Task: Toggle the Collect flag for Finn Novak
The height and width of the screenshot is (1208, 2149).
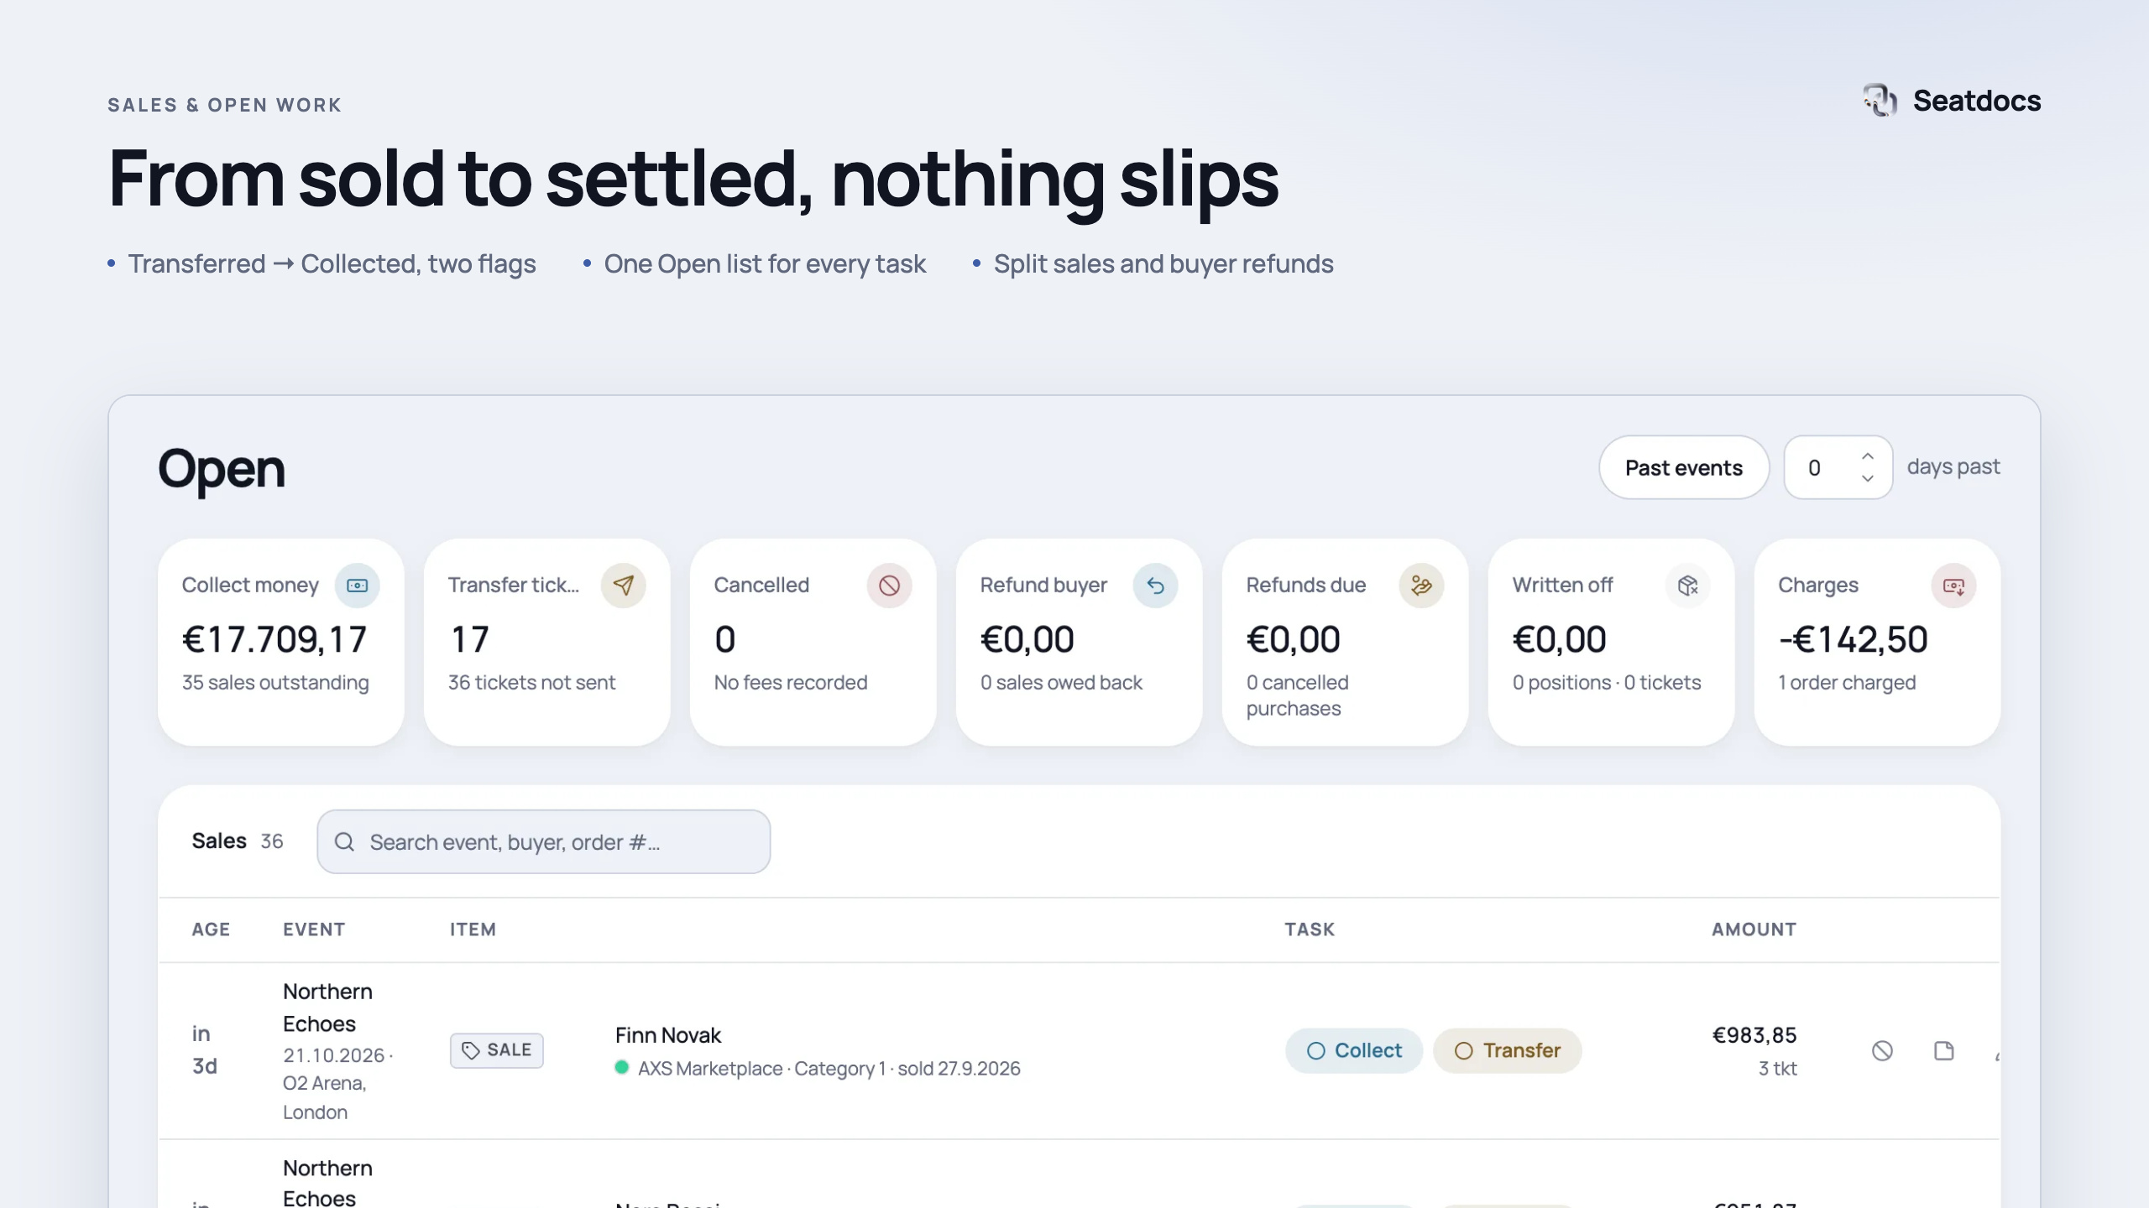Action: click(1354, 1051)
